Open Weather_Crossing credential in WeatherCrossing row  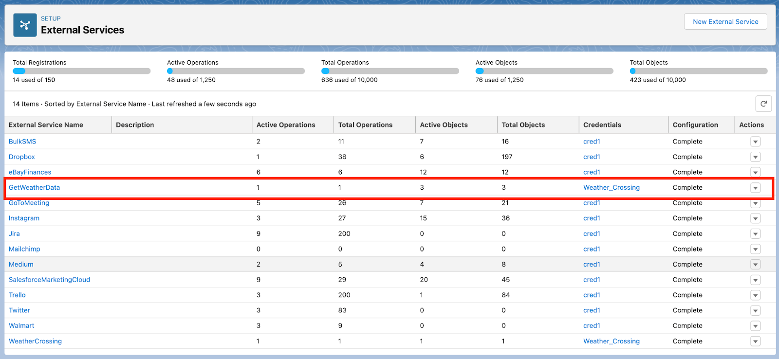point(612,341)
